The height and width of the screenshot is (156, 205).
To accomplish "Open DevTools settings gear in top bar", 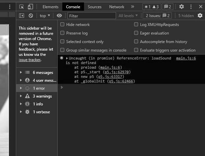I will pos(182,7).
